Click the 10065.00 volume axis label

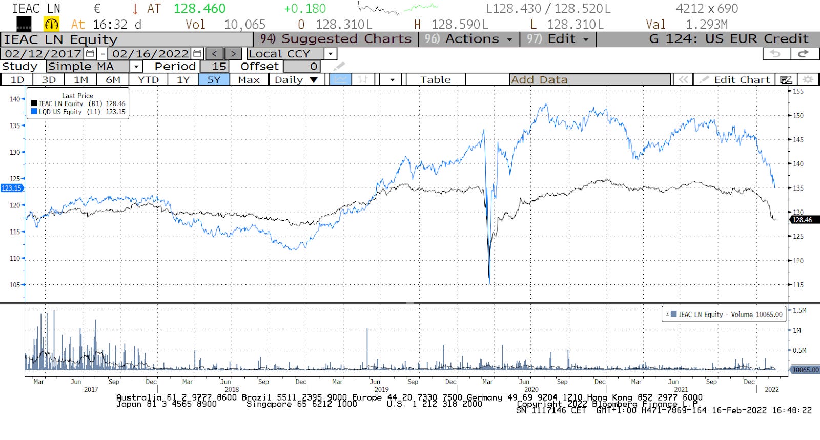click(x=805, y=370)
